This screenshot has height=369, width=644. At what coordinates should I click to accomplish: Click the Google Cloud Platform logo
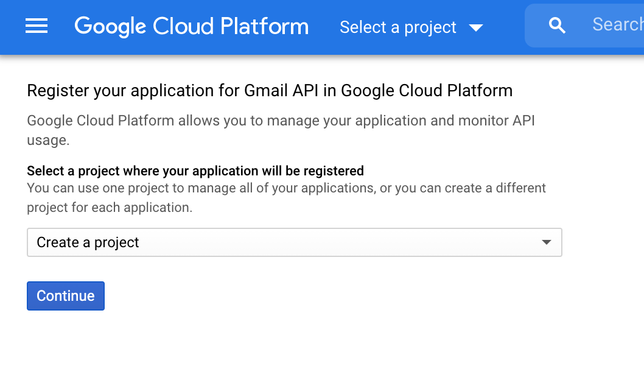click(x=191, y=27)
